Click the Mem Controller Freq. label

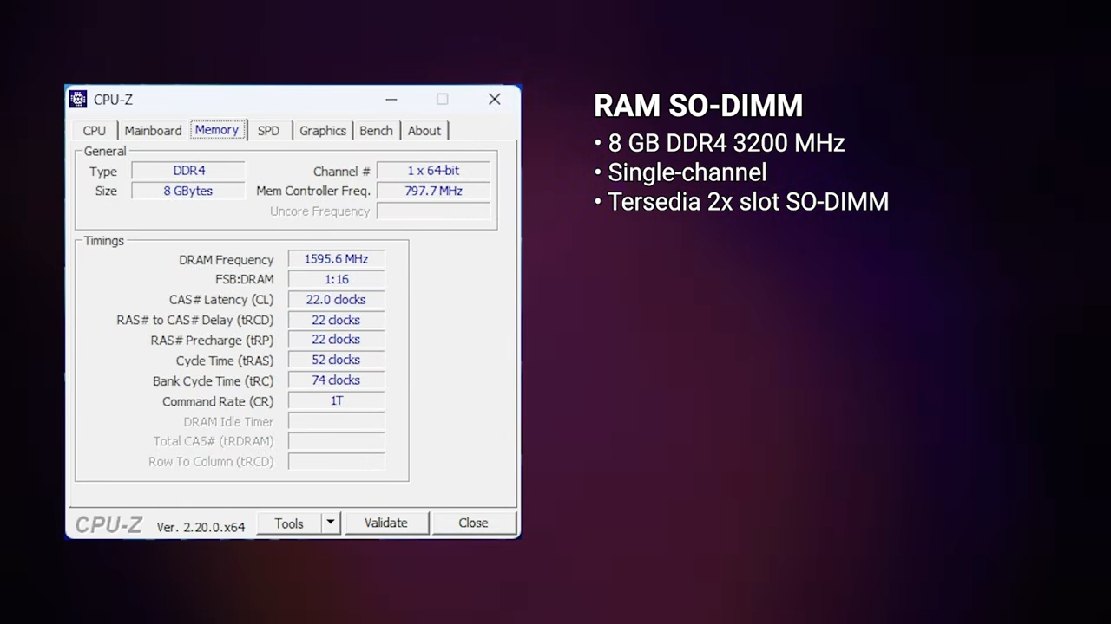pos(313,191)
